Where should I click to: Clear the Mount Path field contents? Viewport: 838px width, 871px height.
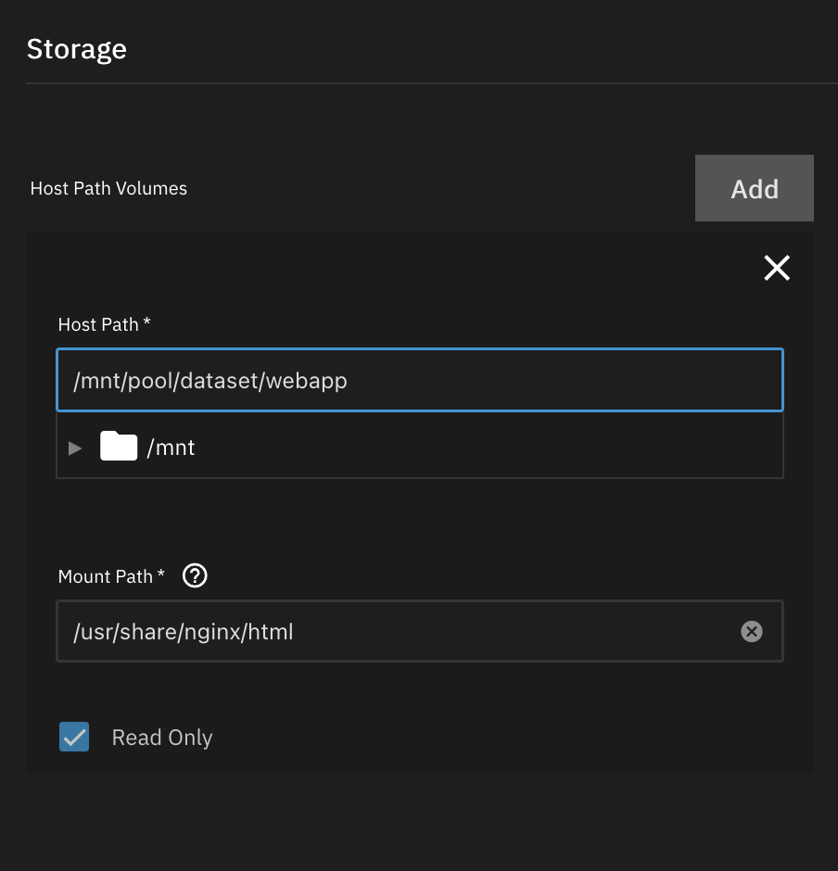click(751, 631)
